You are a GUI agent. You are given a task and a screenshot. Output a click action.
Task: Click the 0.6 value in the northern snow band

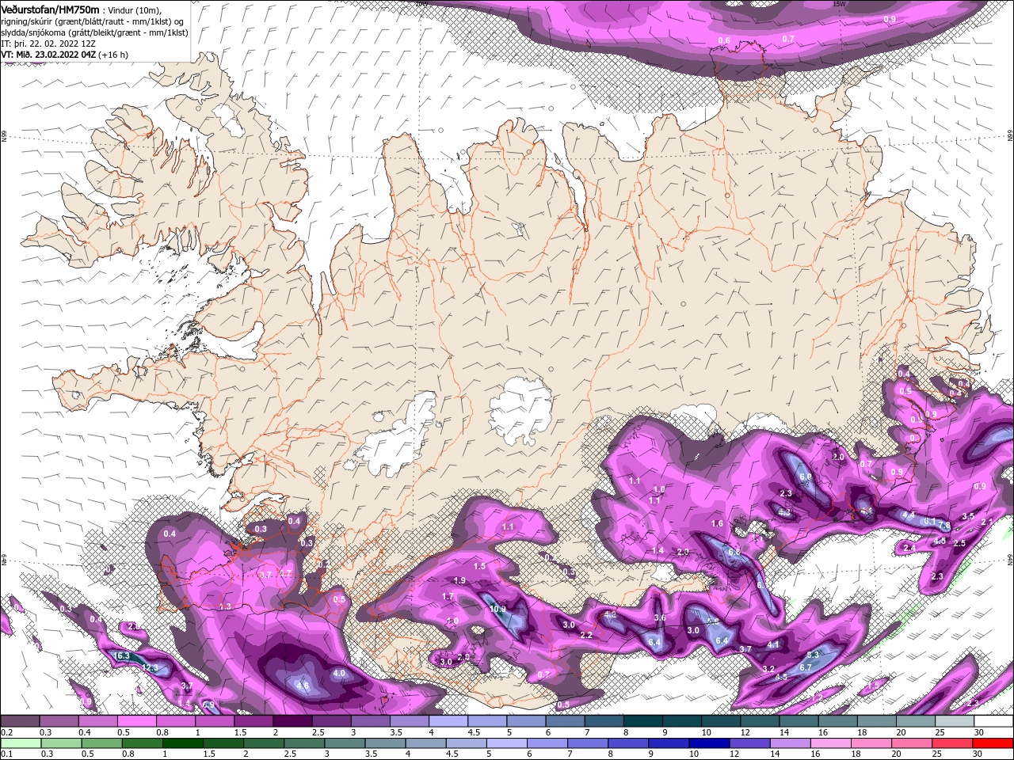pos(724,40)
